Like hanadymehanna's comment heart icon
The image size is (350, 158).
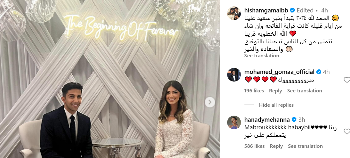[347, 132]
